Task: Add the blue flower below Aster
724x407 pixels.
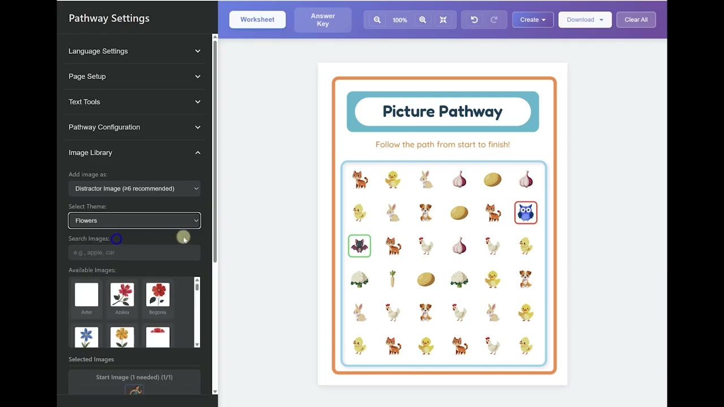Action: 87,337
